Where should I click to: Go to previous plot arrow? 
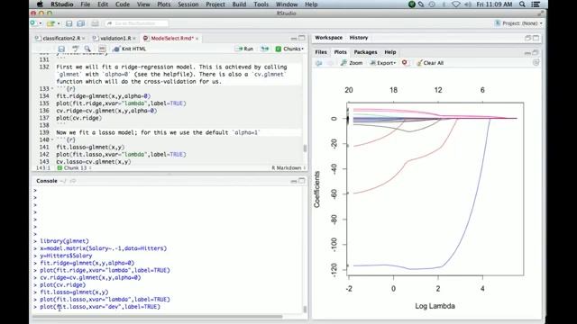point(318,63)
